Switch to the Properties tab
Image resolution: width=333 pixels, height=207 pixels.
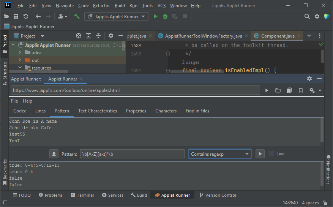(x=136, y=111)
